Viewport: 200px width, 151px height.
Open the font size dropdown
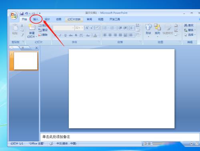82,28
